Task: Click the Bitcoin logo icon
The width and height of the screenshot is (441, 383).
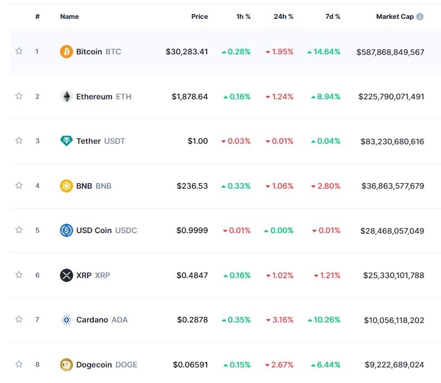Action: (67, 52)
